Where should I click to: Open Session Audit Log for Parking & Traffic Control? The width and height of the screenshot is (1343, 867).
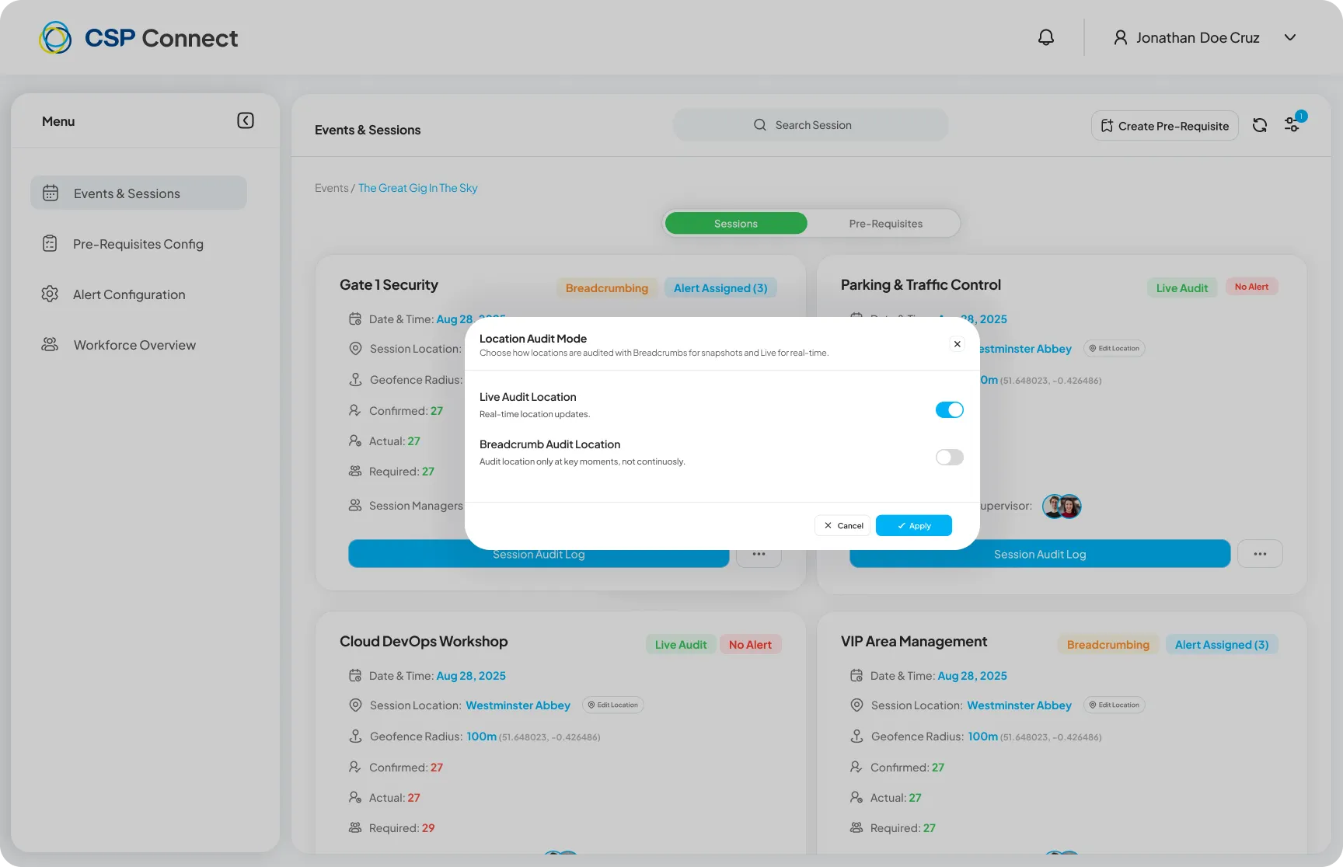tap(1040, 554)
